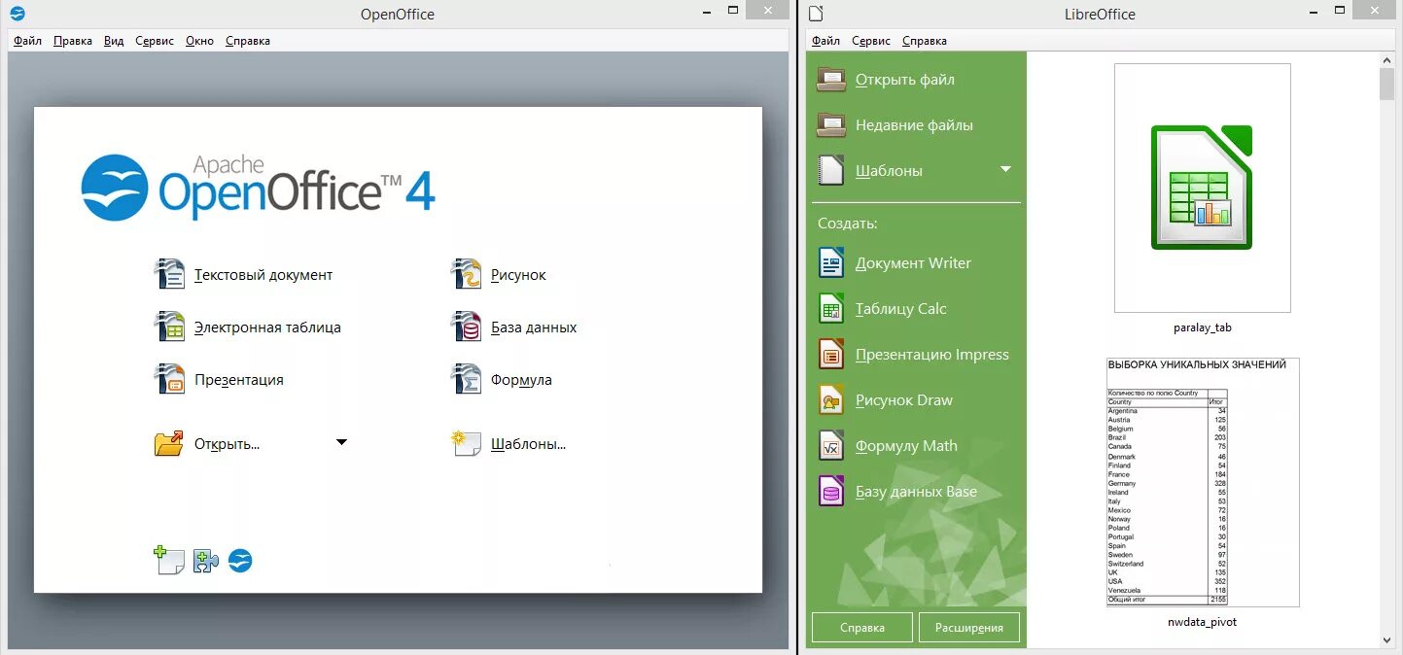Click Базу данных Base in LibreOffice
The height and width of the screenshot is (655, 1403).
pyautogui.click(x=916, y=492)
